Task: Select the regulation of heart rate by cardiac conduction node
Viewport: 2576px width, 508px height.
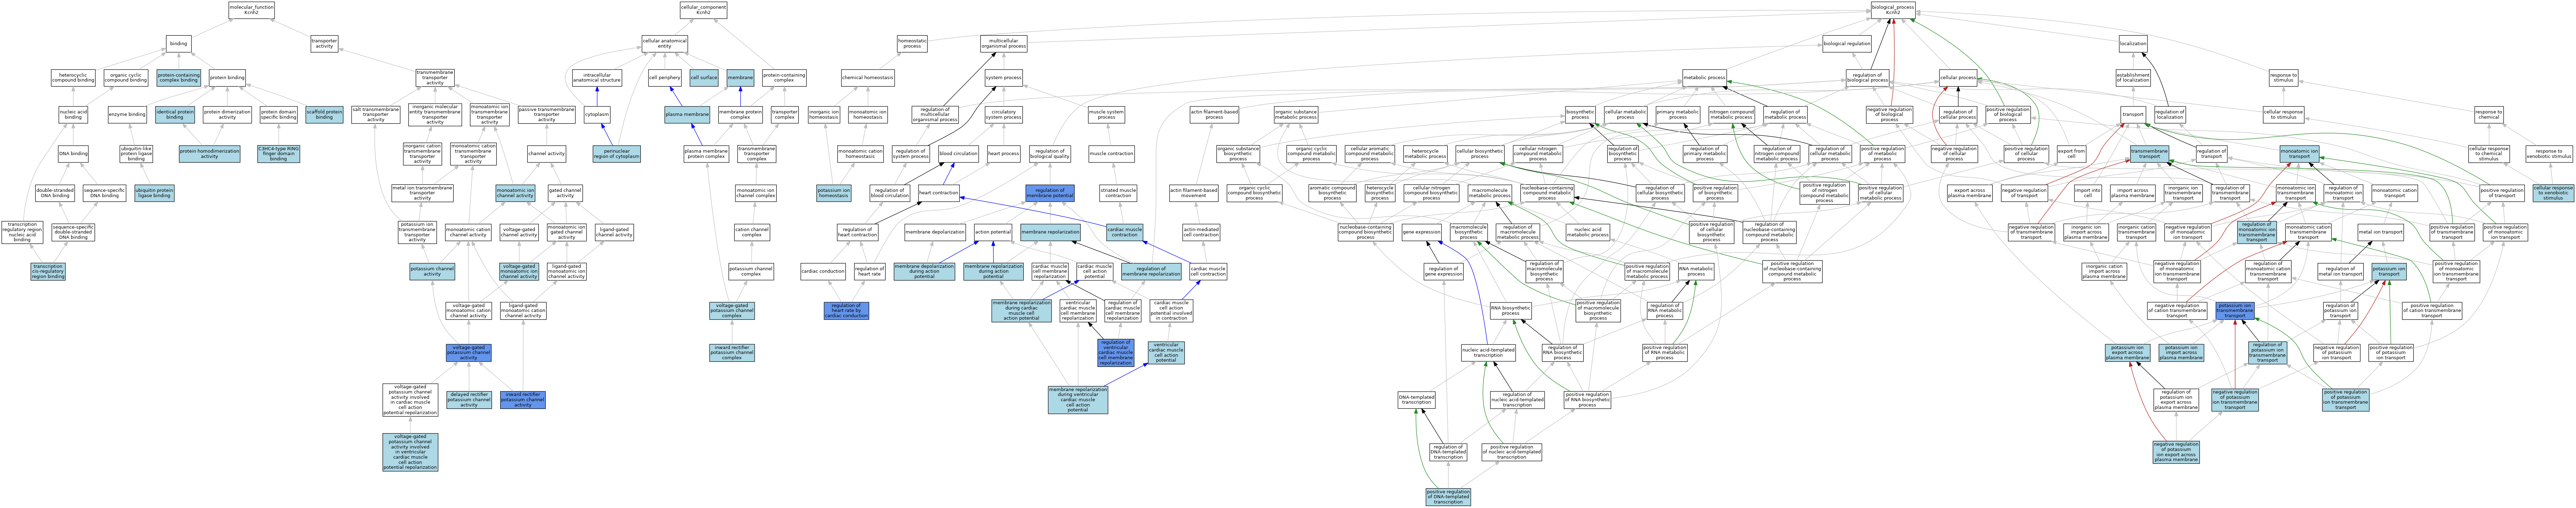Action: (x=846, y=311)
